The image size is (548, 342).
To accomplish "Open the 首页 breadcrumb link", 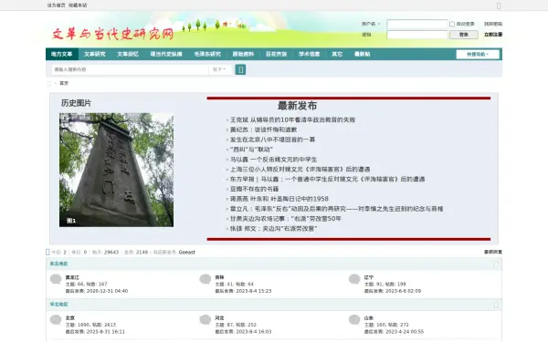I will [64, 83].
